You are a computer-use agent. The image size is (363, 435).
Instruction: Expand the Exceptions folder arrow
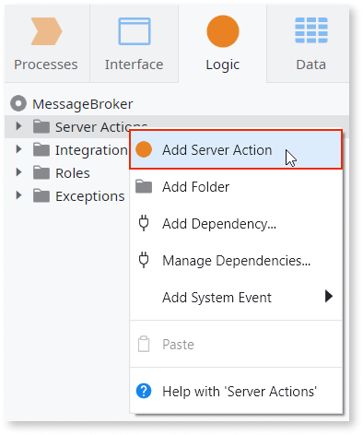point(18,195)
